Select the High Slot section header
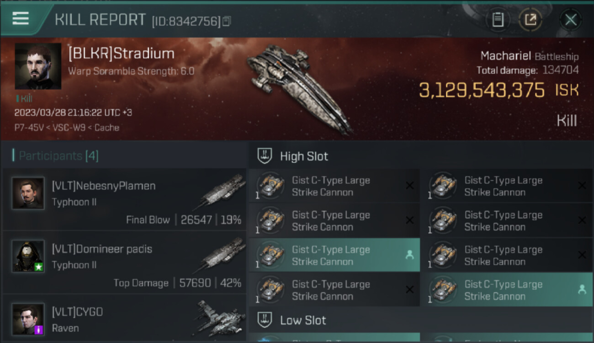The width and height of the screenshot is (594, 343). tap(304, 156)
